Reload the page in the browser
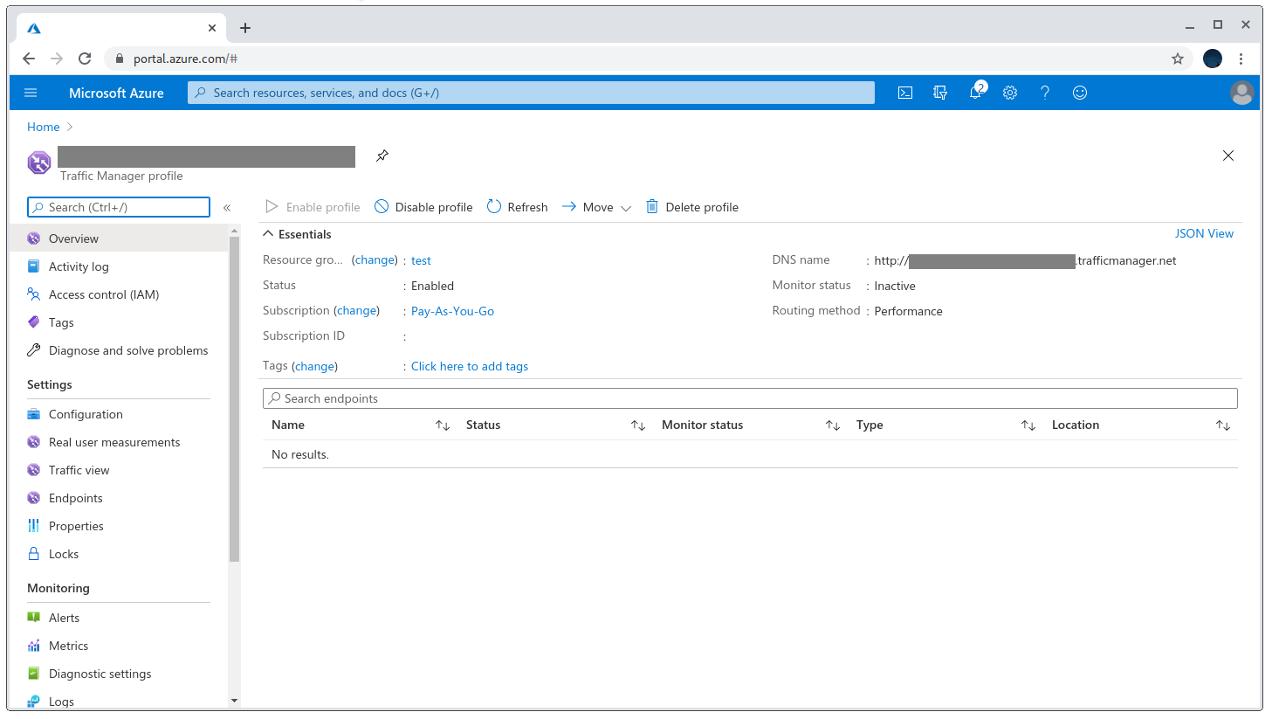This screenshot has height=719, width=1272. click(85, 59)
